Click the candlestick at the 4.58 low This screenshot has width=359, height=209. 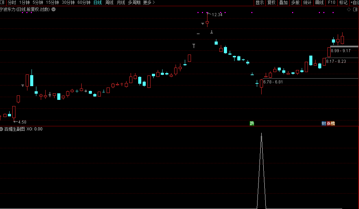click(x=14, y=112)
